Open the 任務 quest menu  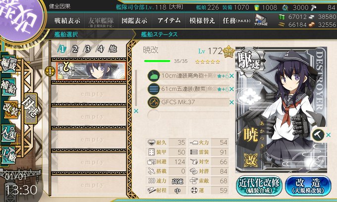(x=236, y=21)
